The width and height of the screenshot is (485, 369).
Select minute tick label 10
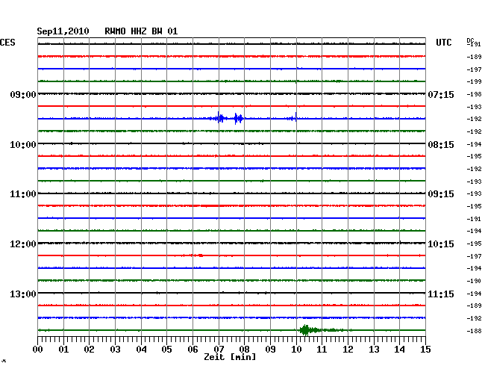296,349
